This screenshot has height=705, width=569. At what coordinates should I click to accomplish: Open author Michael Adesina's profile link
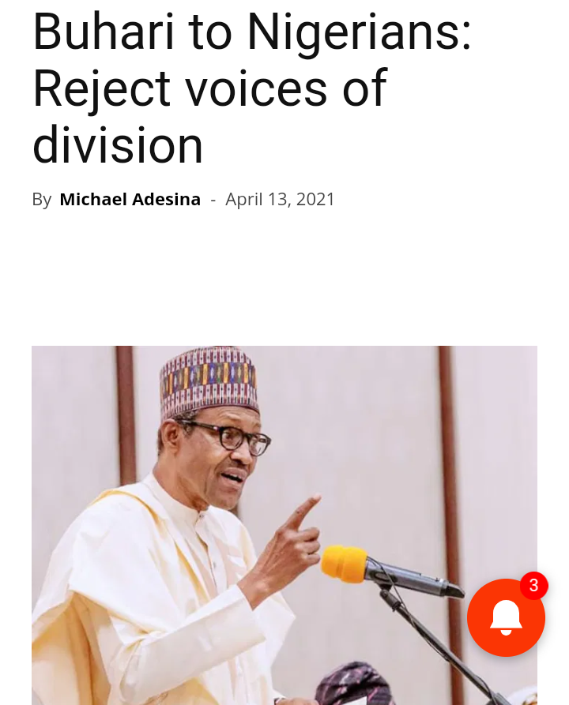click(x=130, y=199)
